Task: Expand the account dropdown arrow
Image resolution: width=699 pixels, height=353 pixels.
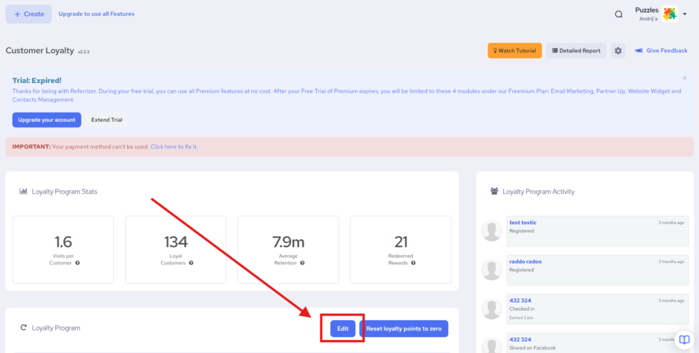Action: (x=685, y=14)
